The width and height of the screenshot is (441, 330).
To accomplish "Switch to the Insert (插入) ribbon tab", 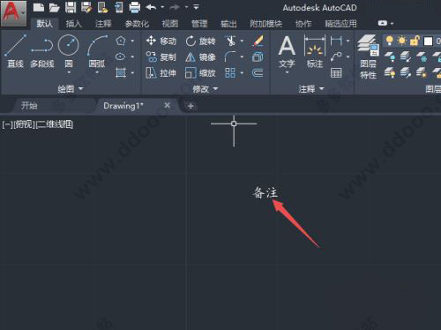I will click(73, 24).
